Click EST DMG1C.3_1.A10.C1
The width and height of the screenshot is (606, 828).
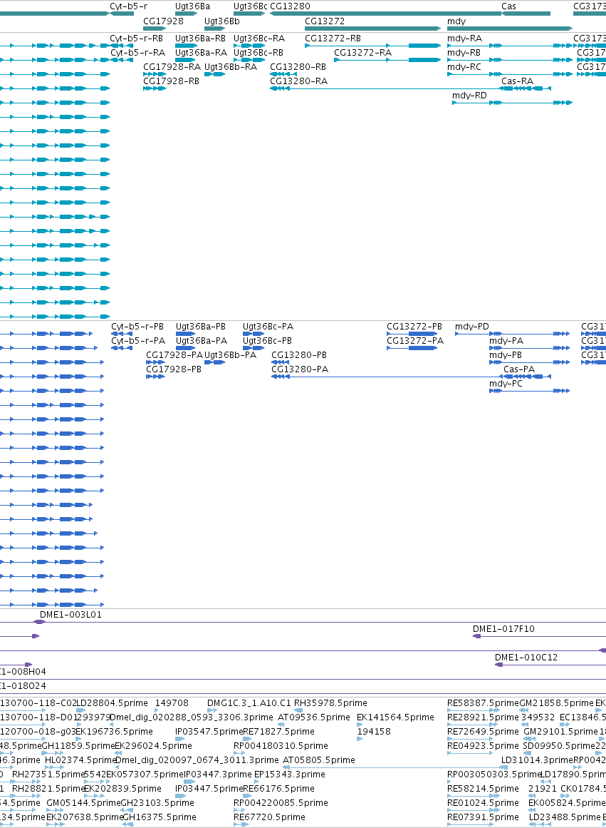pos(249,703)
